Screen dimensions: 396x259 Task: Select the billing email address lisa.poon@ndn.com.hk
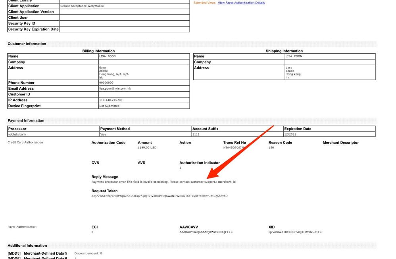click(x=115, y=89)
